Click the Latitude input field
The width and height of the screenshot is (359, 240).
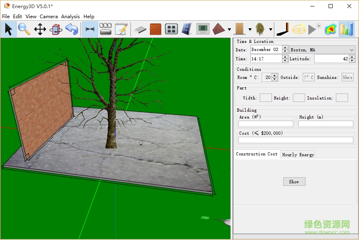point(331,59)
